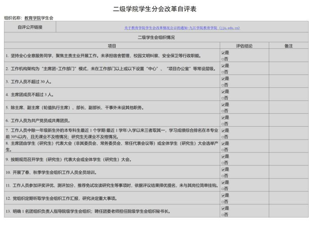Image resolution: width=313 pixels, height=226 pixels.
Task: Tick 否 for item 11 评奖评优
Action: pyautogui.click(x=223, y=189)
